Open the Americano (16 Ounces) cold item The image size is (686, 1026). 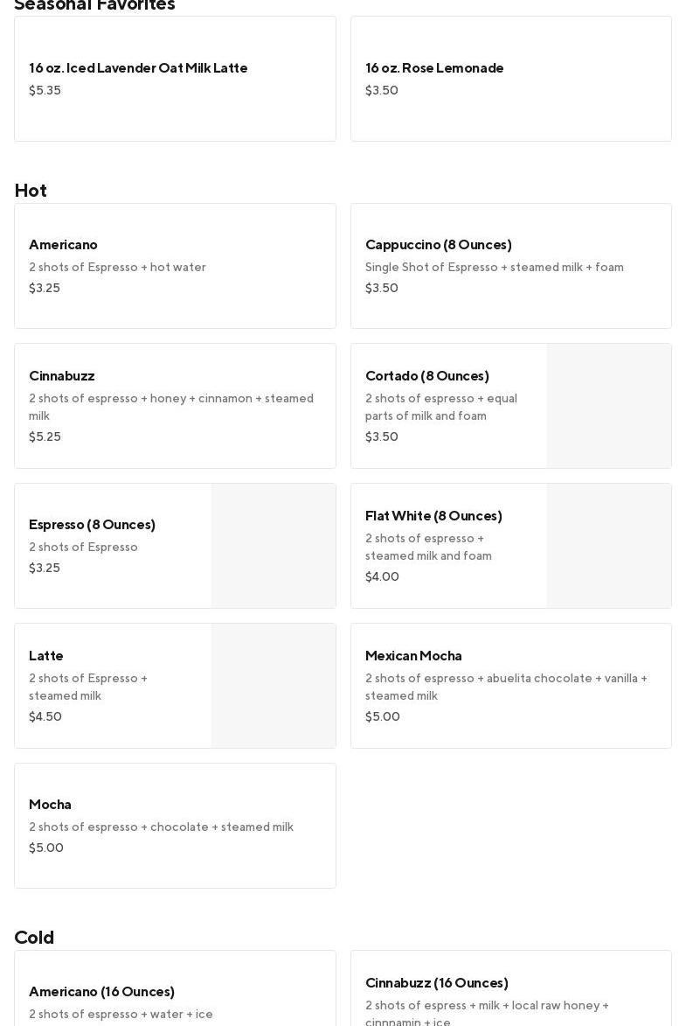click(x=175, y=993)
